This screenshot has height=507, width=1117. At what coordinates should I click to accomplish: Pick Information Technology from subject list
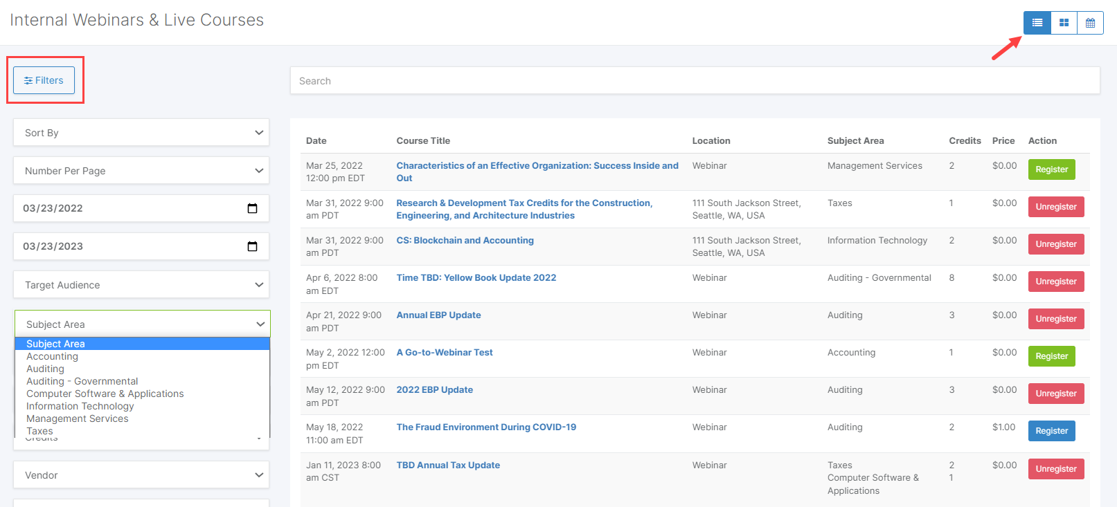pos(80,406)
